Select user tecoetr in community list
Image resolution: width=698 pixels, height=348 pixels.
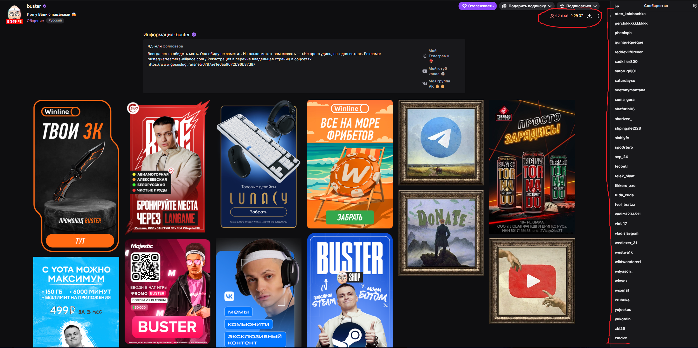coord(621,166)
